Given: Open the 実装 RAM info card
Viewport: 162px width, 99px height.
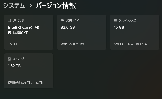Looking at the screenshot, I should pos(82,32).
